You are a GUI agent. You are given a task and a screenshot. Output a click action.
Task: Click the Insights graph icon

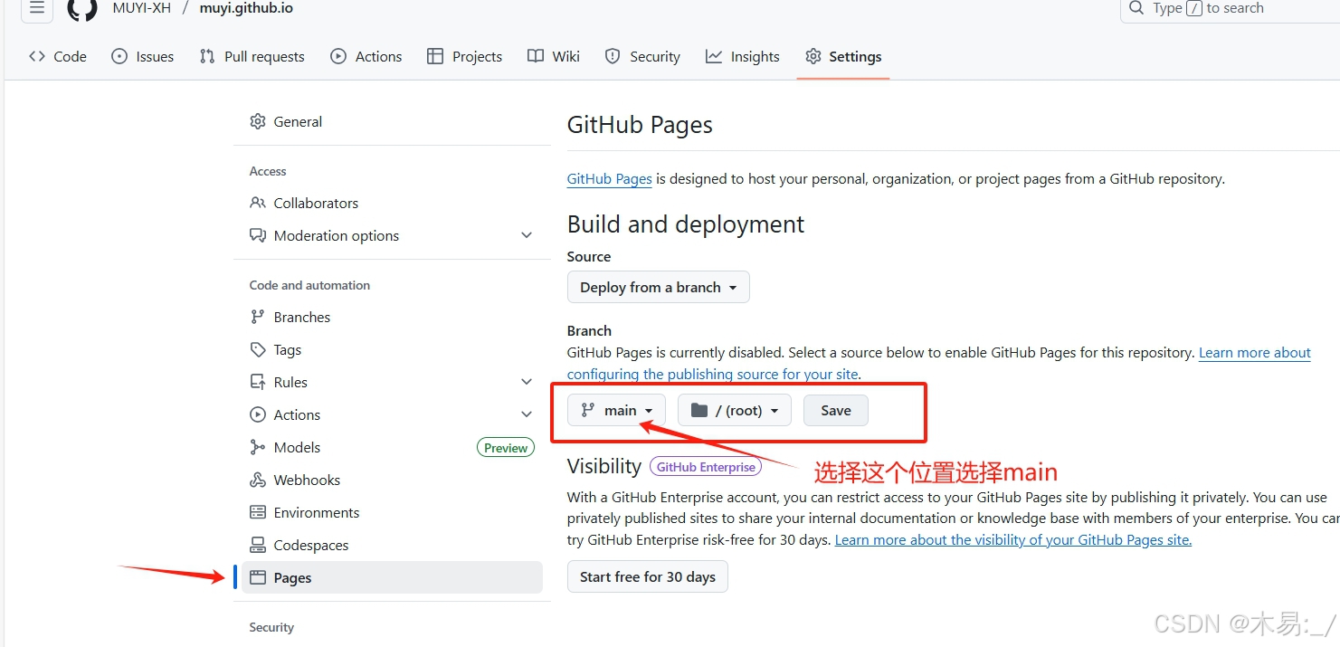(714, 56)
